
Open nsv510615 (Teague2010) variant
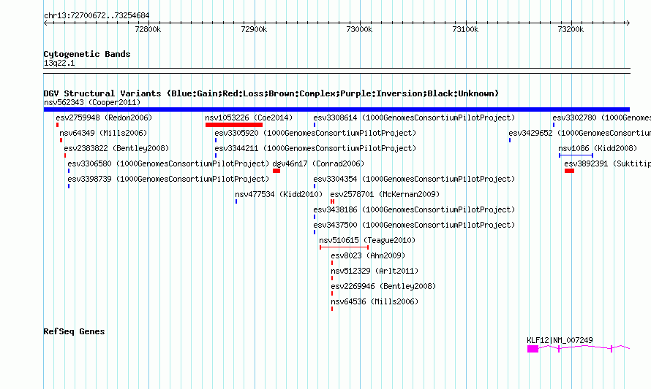(367, 240)
